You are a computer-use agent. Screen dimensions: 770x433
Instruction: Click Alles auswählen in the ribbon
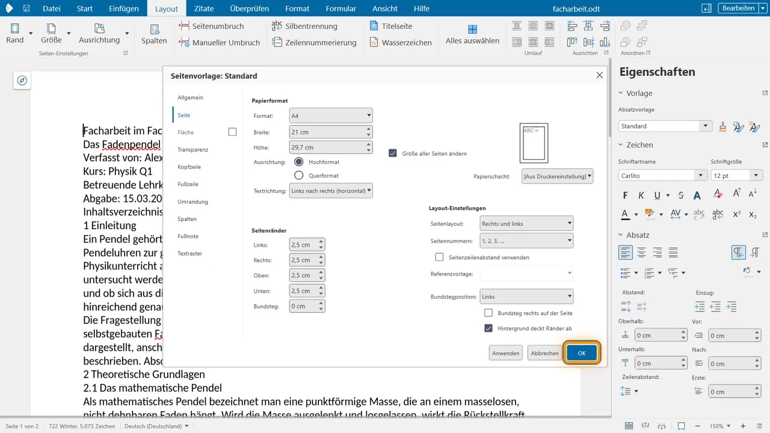point(472,35)
